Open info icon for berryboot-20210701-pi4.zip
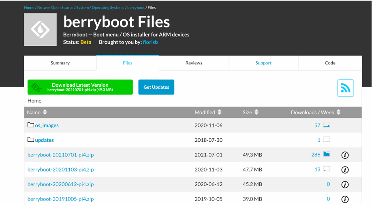372x205 pixels. (345, 155)
